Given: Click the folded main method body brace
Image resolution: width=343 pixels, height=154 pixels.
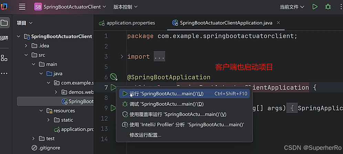Looking at the screenshot, I should pos(292,108).
